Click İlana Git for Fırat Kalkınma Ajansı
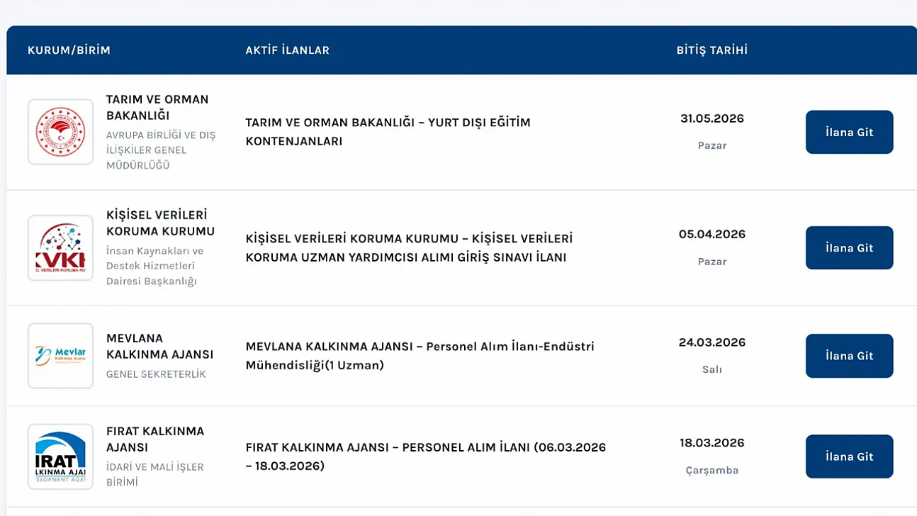917x516 pixels. (849, 456)
